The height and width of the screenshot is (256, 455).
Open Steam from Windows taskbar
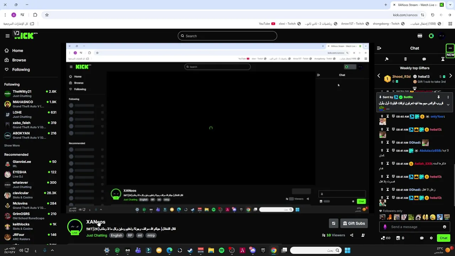coord(190,250)
